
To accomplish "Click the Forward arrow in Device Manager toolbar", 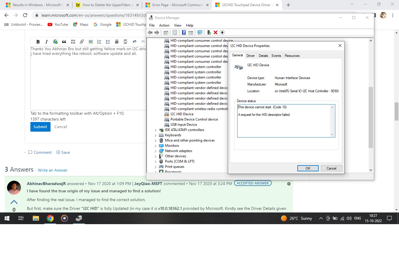I will [x=157, y=32].
